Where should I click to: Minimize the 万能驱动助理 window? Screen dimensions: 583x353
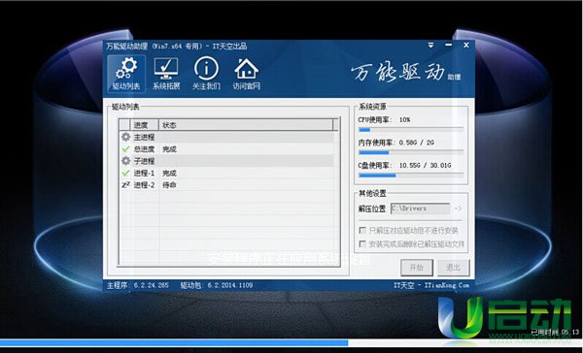pos(448,46)
